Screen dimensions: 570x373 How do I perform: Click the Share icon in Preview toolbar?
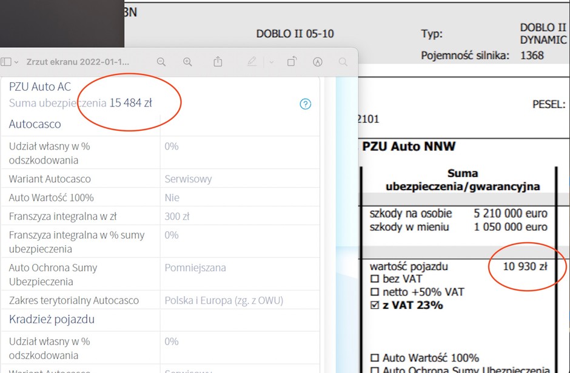point(218,61)
